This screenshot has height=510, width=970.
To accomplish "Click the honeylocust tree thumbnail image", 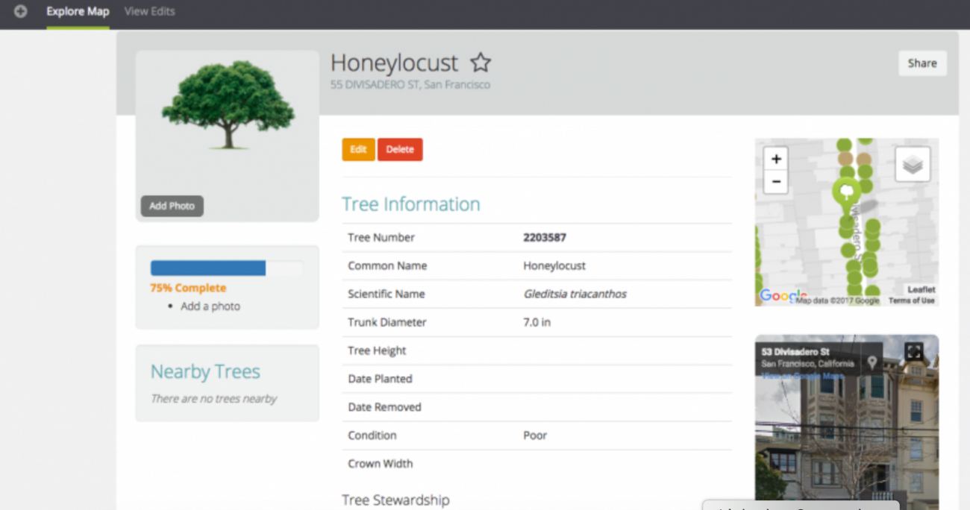I will [228, 105].
